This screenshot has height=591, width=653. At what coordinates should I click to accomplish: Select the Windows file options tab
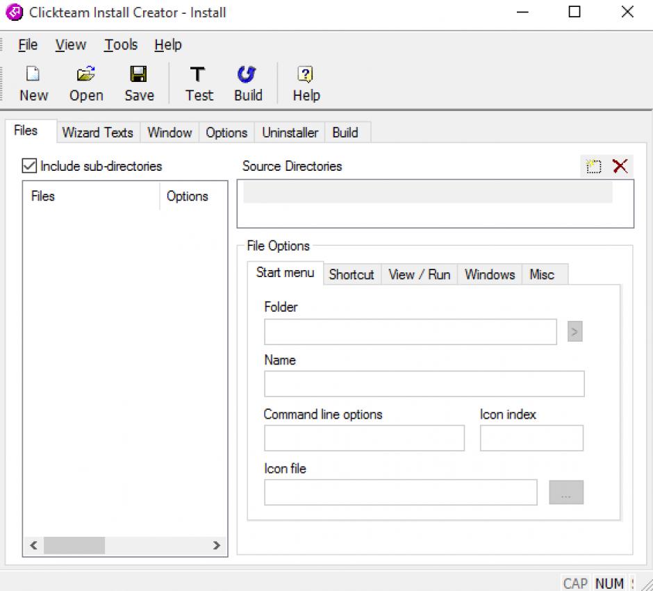490,274
